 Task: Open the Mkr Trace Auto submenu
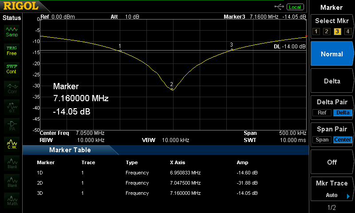(x=332, y=189)
